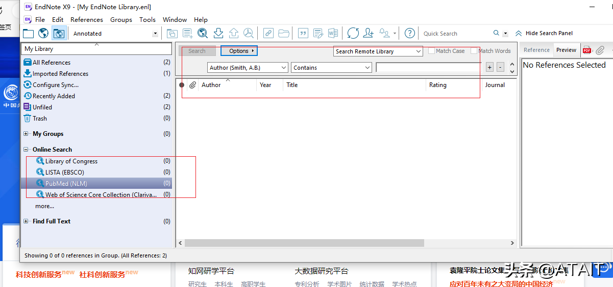The width and height of the screenshot is (613, 287).
Task: Click Go to Word Processor icon
Action: [333, 34]
